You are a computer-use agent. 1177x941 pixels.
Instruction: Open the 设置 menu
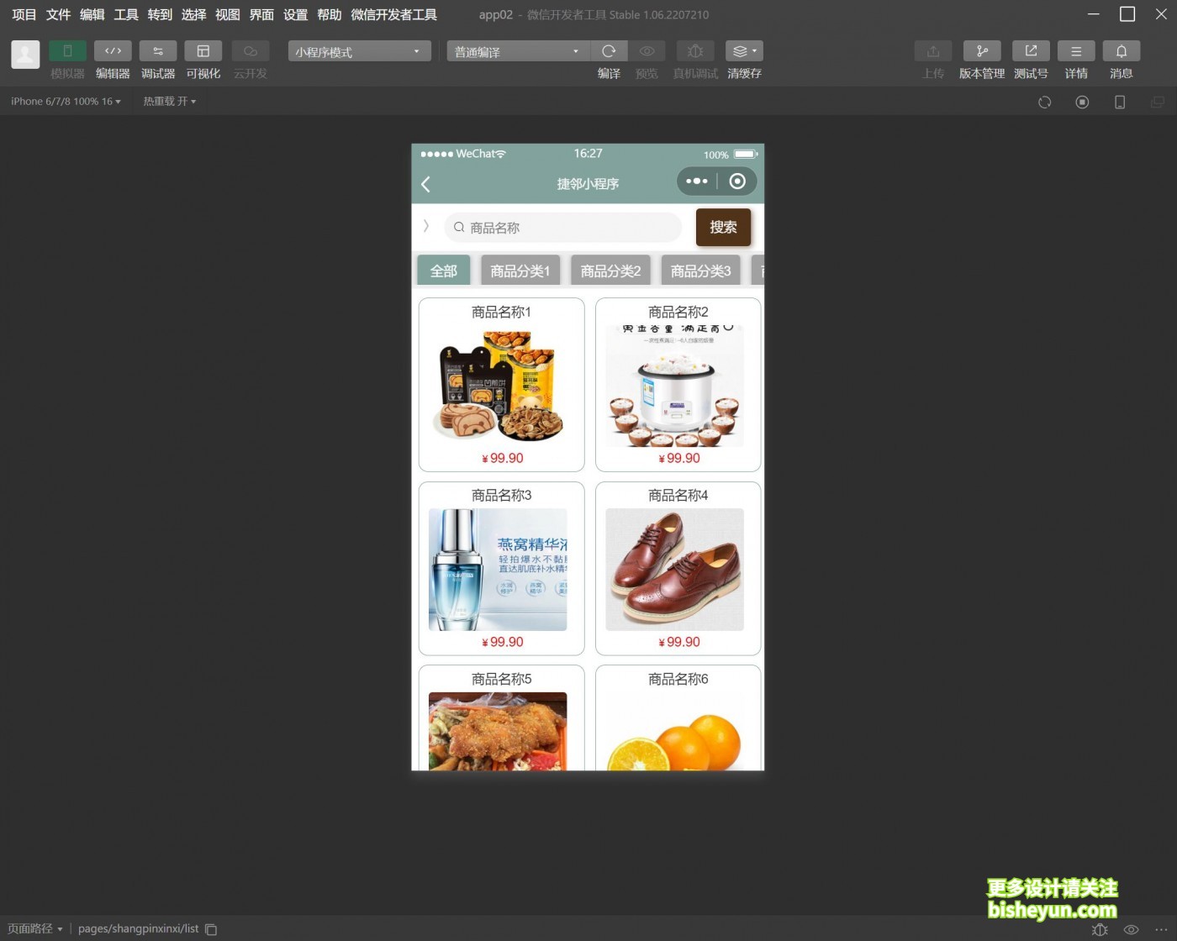click(x=295, y=14)
